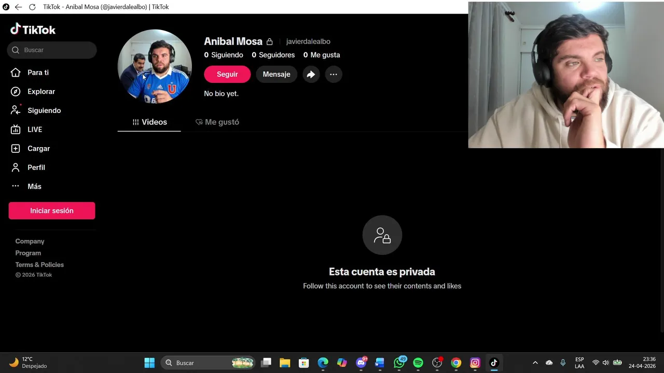Open Discord from taskbar

pyautogui.click(x=361, y=363)
